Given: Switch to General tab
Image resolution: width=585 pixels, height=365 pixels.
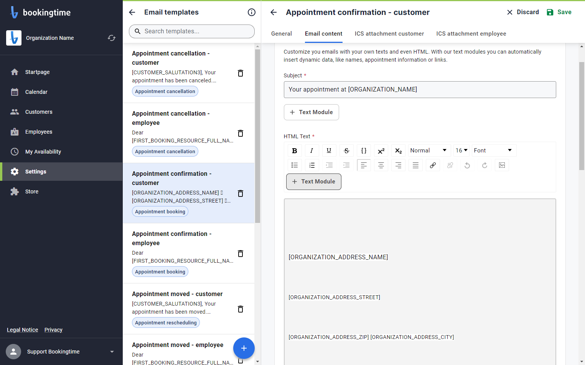Looking at the screenshot, I should [x=282, y=34].
